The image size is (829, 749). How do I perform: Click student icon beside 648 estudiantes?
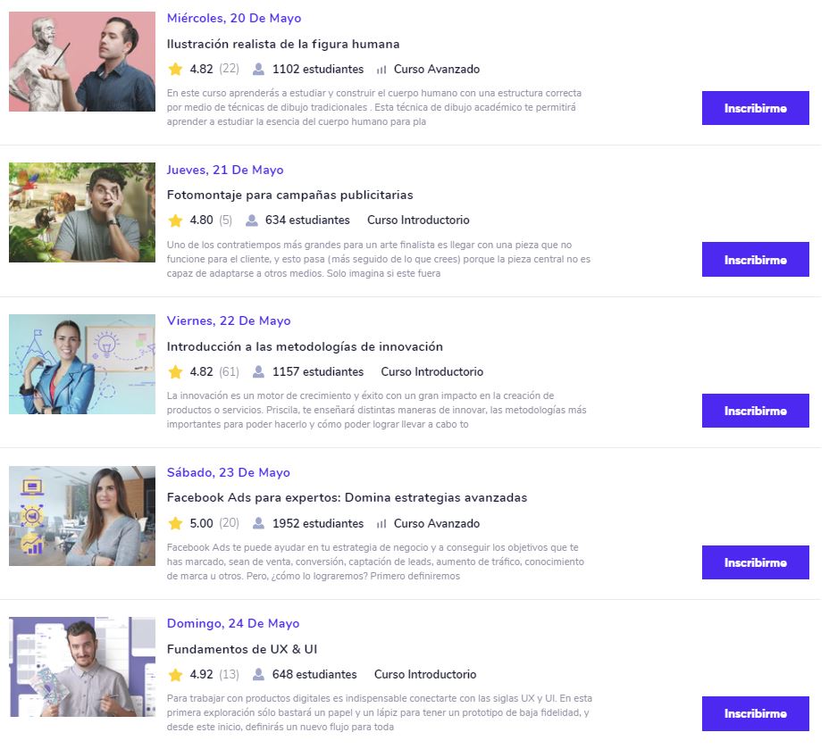coord(258,675)
